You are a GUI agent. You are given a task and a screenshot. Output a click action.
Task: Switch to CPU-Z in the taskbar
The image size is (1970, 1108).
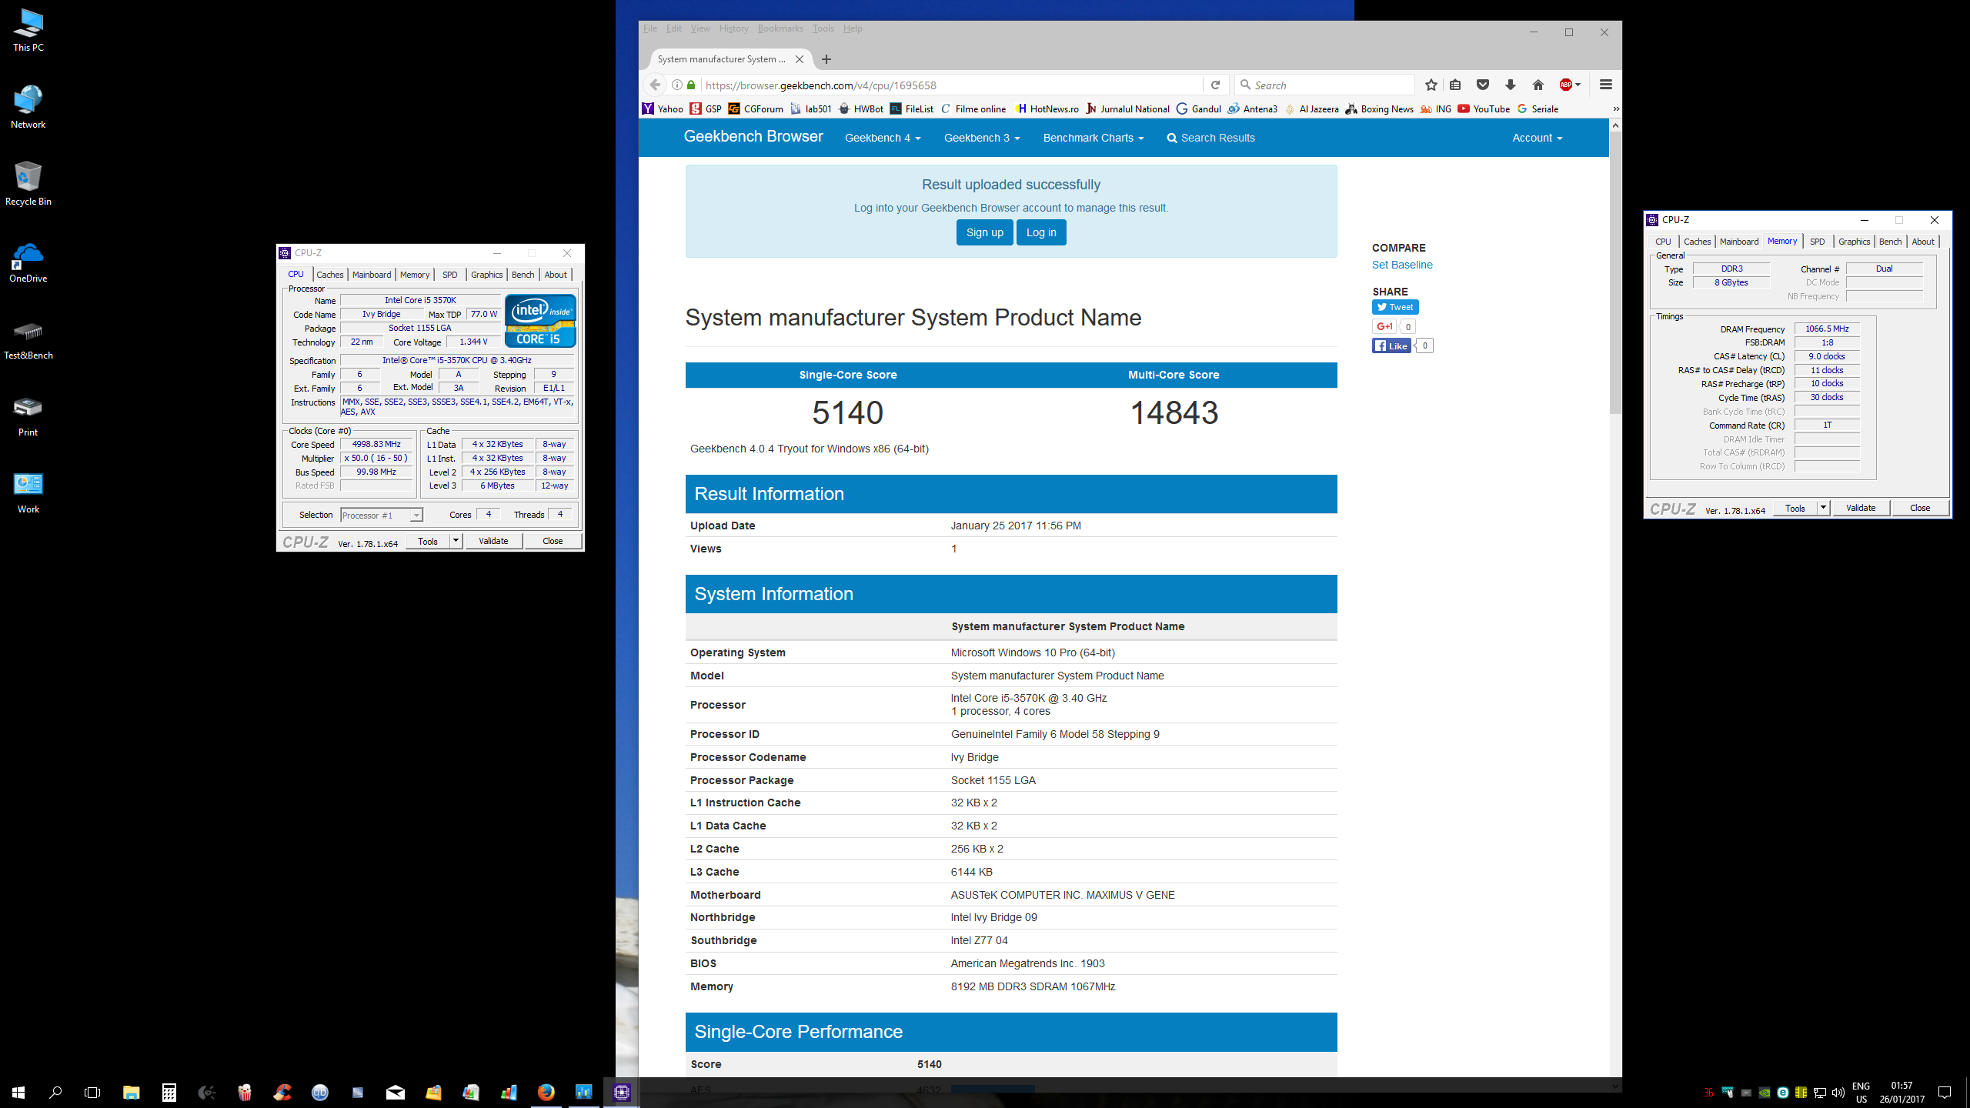point(622,1092)
